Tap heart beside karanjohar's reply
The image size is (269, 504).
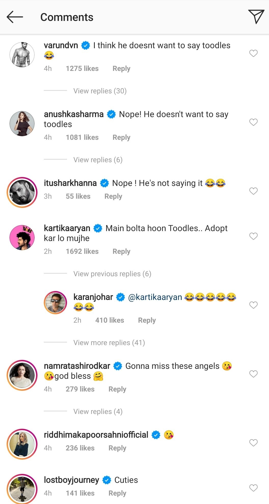tap(253, 305)
